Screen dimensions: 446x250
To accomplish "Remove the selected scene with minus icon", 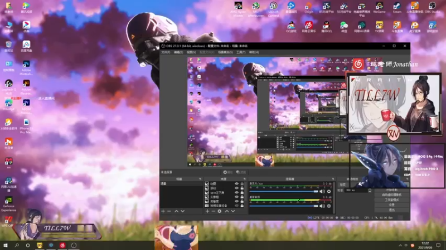I will 169,211.
